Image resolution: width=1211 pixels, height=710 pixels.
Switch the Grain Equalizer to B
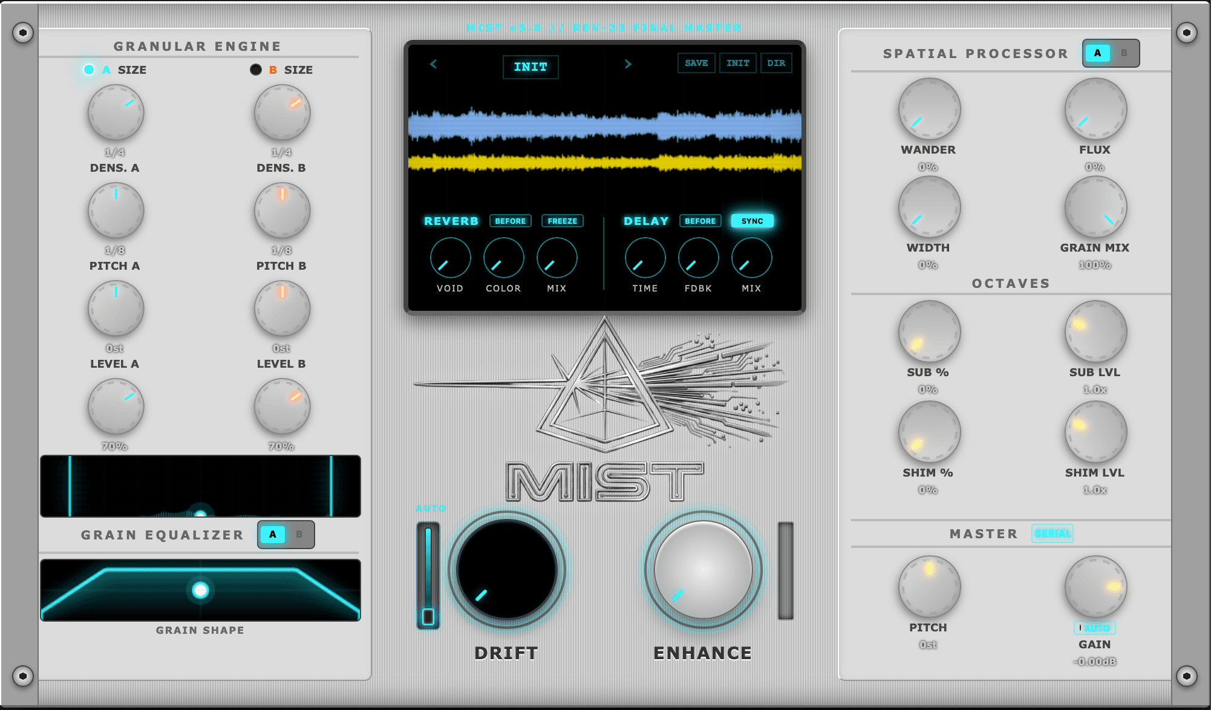[x=299, y=535]
